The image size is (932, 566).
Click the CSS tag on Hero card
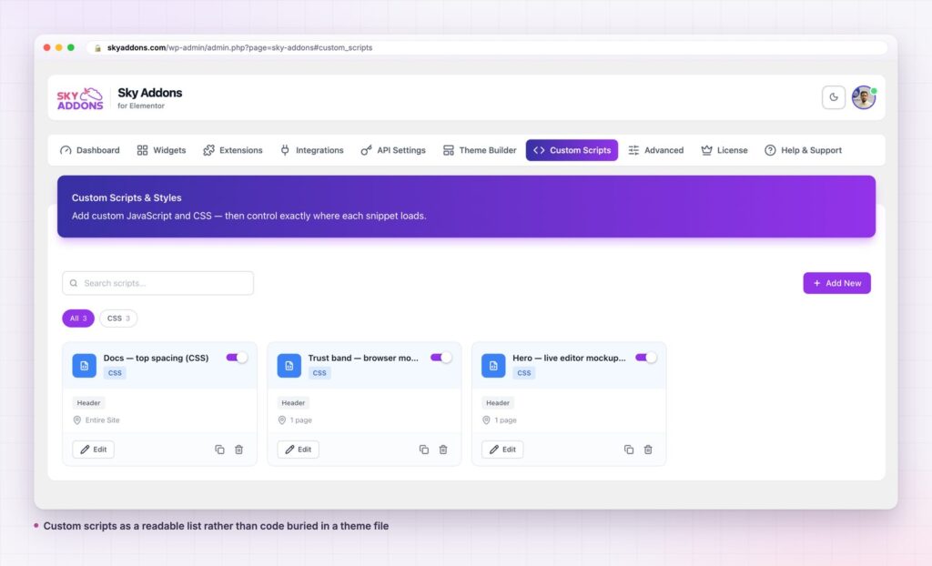pyautogui.click(x=523, y=373)
